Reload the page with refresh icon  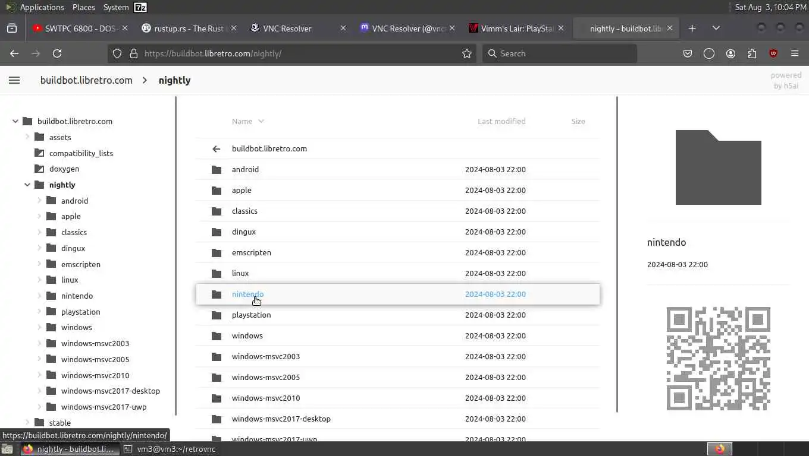(57, 53)
